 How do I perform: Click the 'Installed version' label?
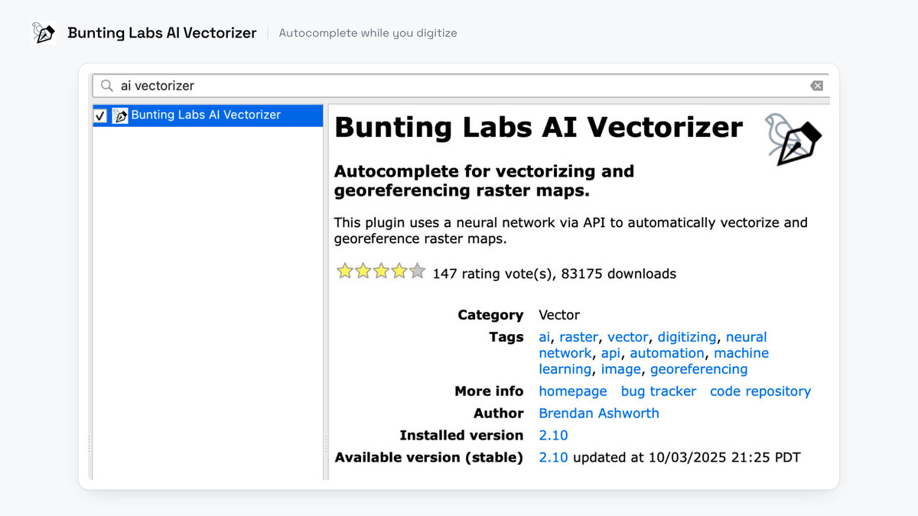(461, 436)
